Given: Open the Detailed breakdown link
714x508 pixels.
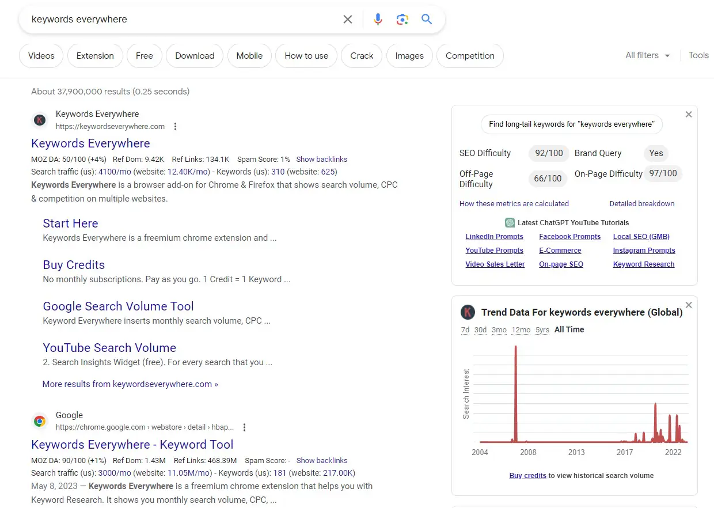Looking at the screenshot, I should [x=642, y=203].
